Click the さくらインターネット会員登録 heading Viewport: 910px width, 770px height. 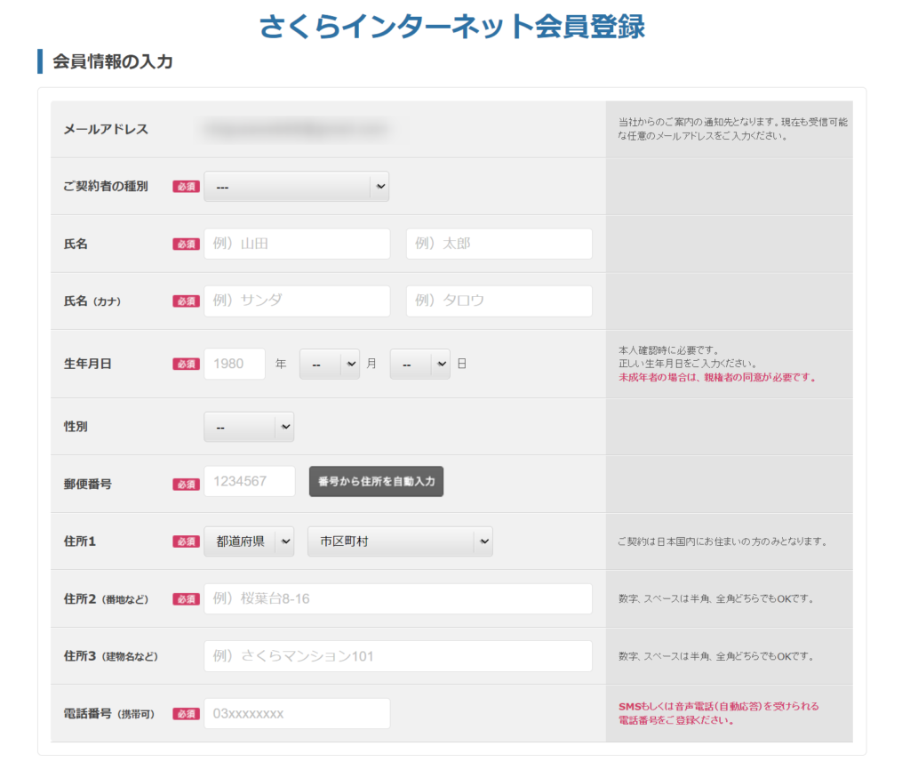(452, 27)
